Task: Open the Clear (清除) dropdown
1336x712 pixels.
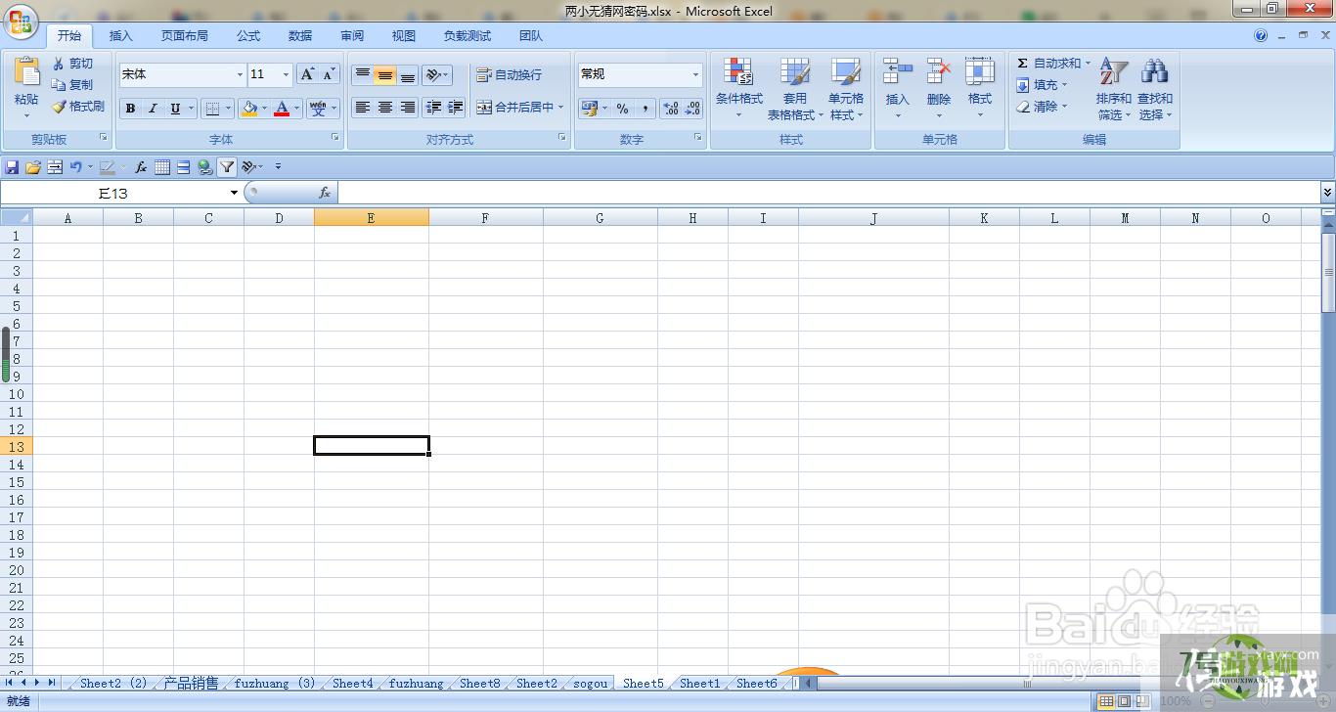Action: pos(1042,107)
